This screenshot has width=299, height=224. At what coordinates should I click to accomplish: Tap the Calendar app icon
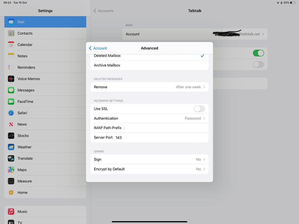coord(11,45)
